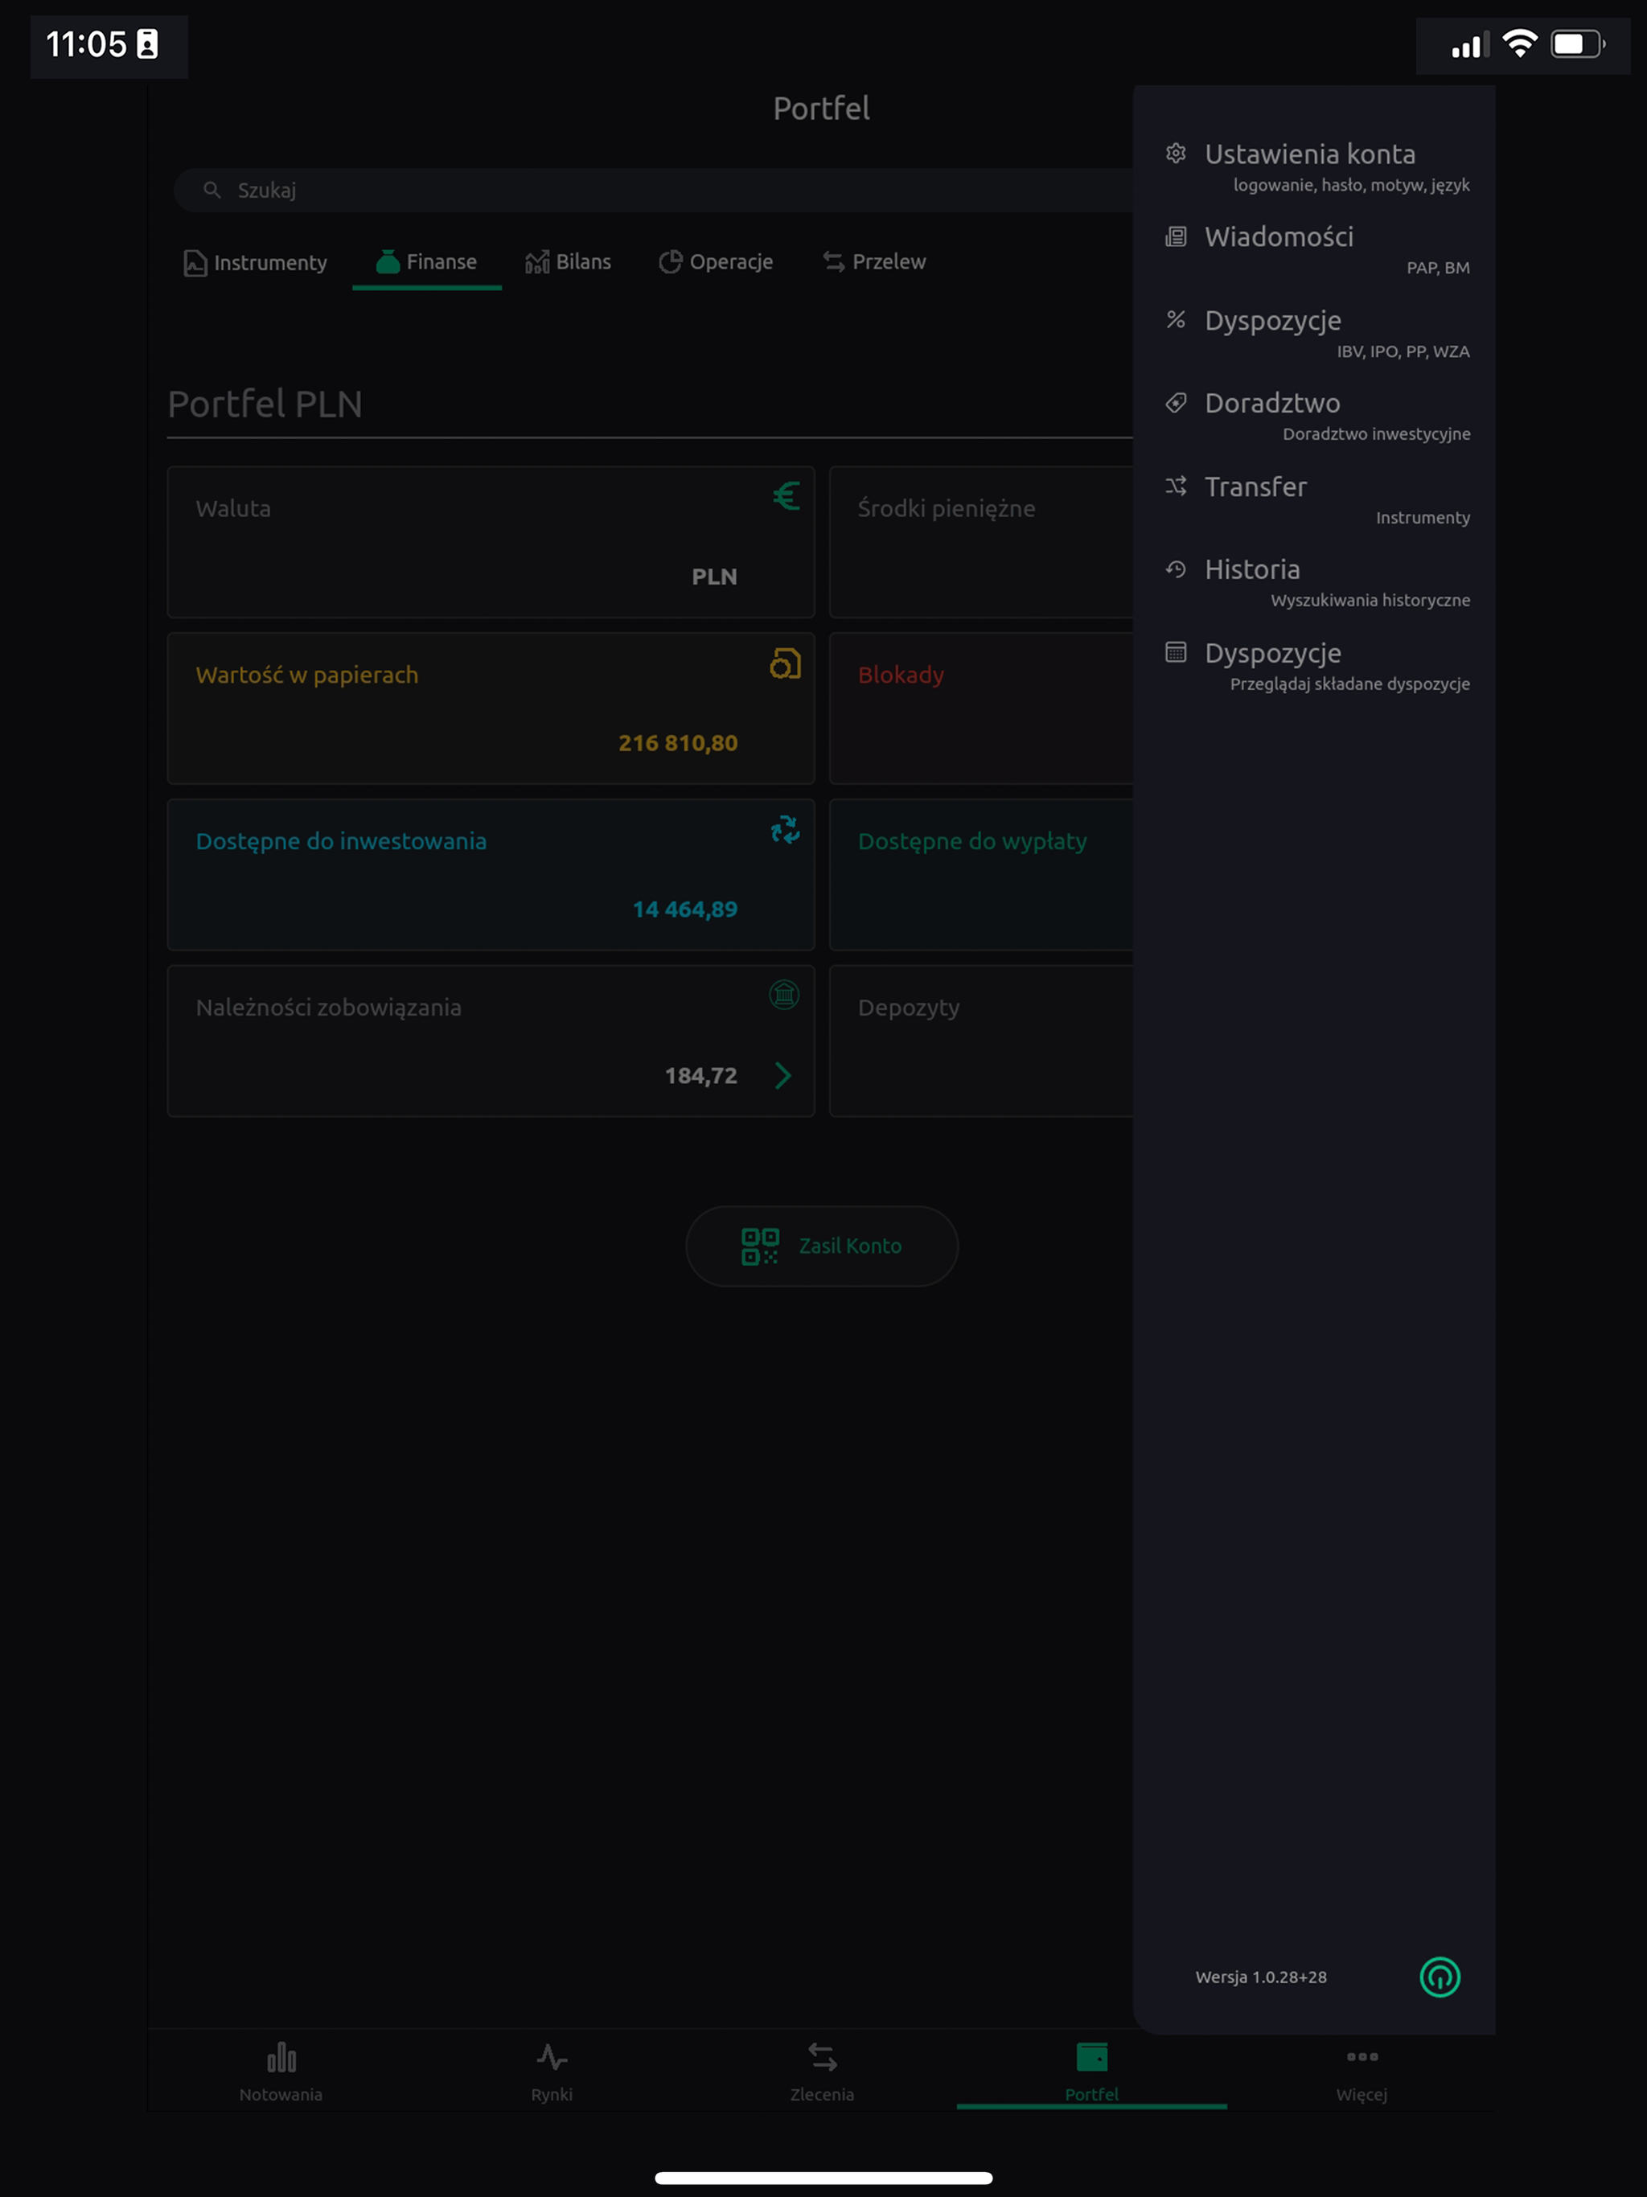1647x2197 pixels.
Task: Tap the Portfel wallet icon
Action: point(1092,2057)
